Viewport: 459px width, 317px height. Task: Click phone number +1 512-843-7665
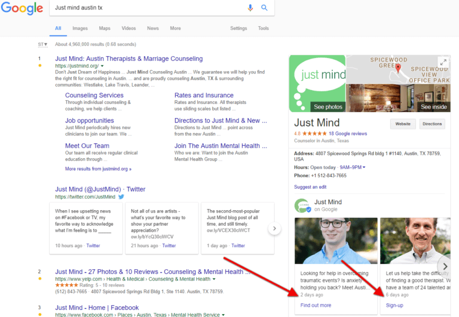point(329,176)
